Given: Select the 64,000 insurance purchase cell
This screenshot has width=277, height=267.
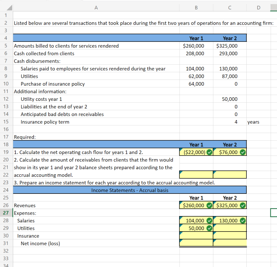Looking at the screenshot, I should point(196,84).
